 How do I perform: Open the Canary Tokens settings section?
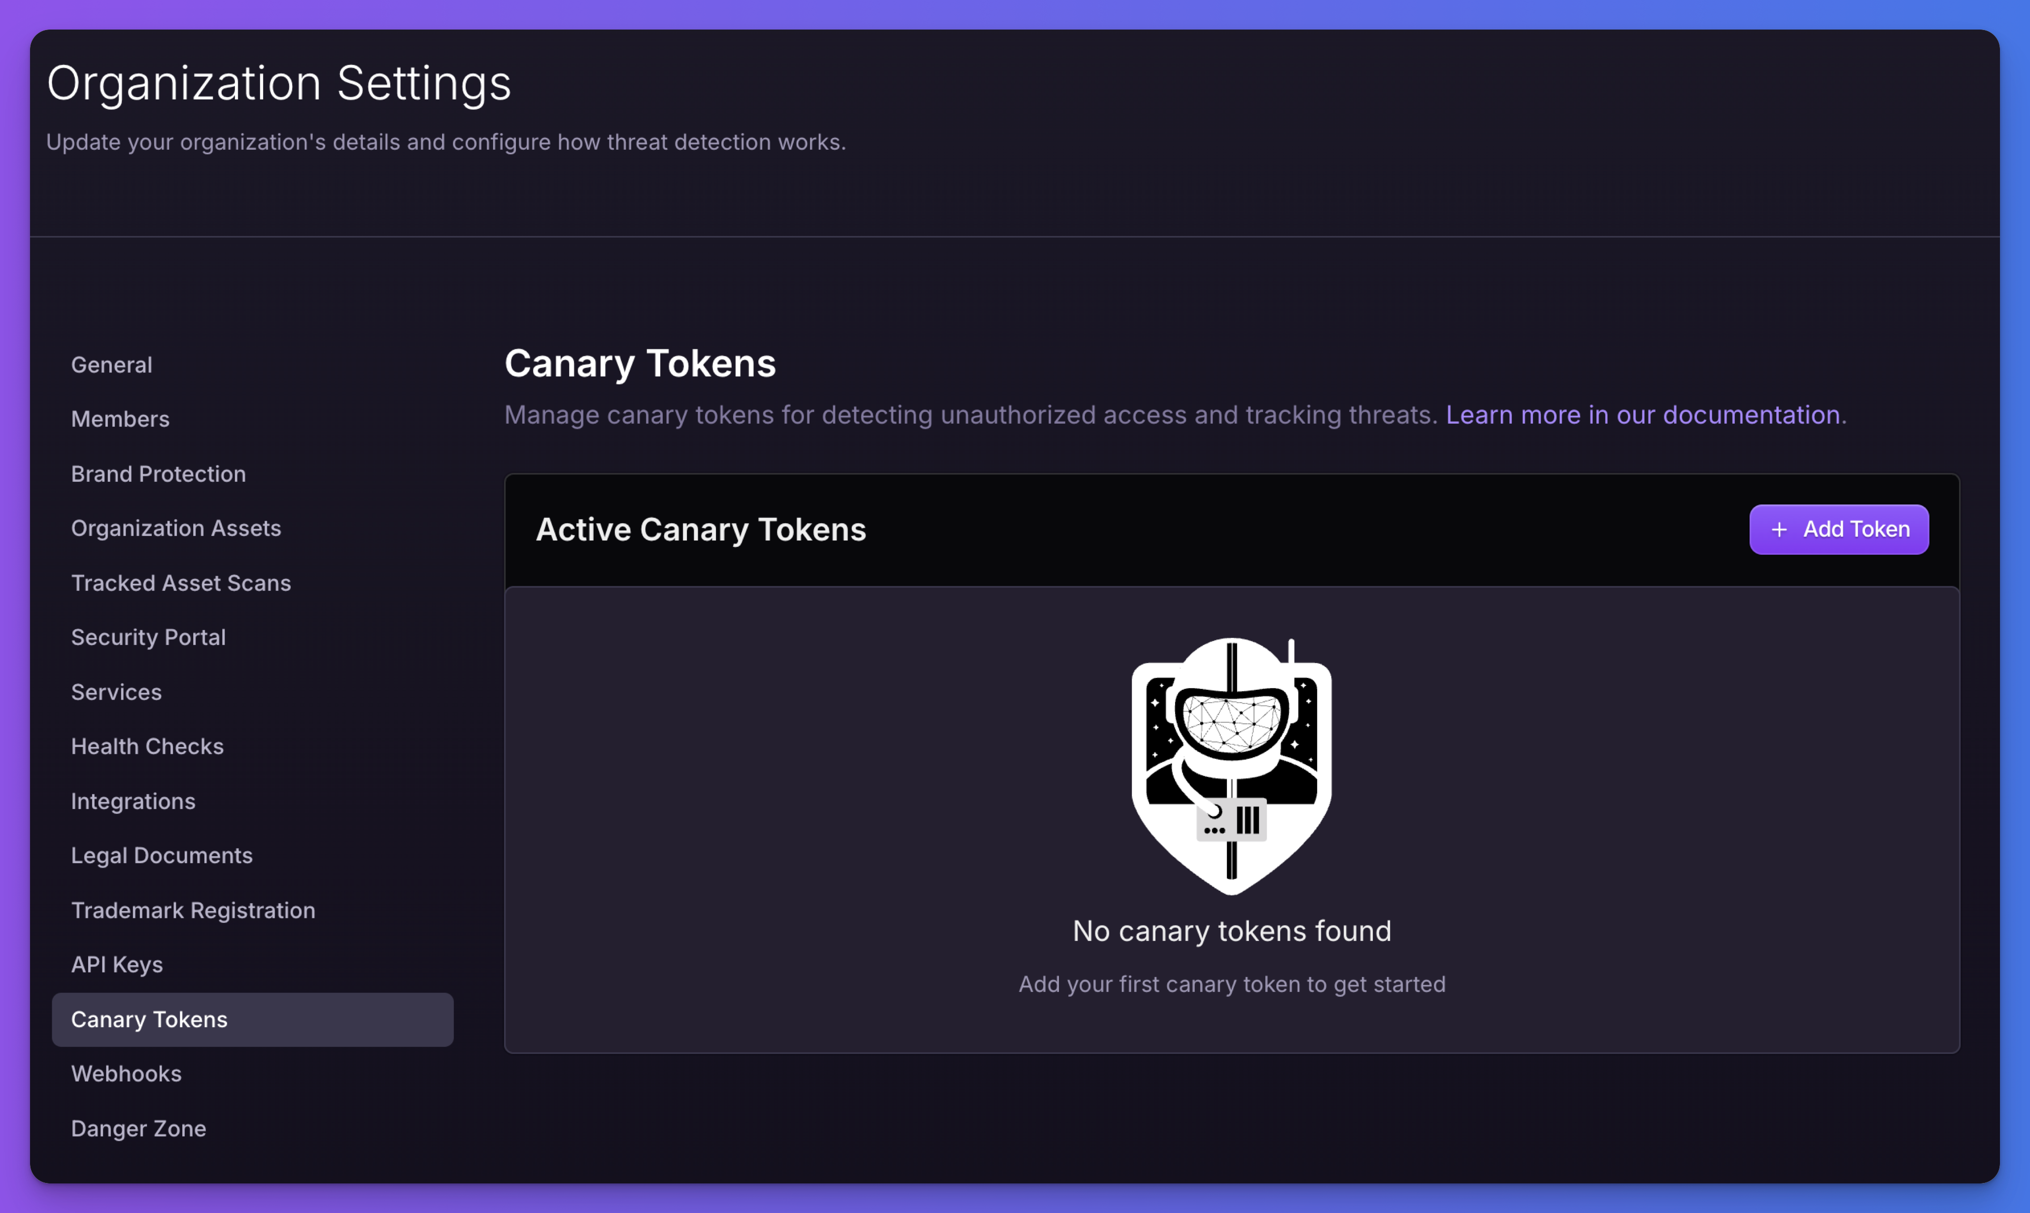tap(150, 1018)
